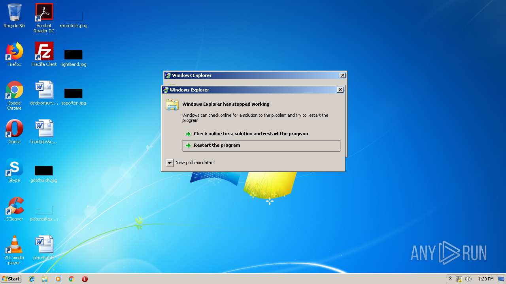Select functionssu Word document icon

click(x=44, y=132)
